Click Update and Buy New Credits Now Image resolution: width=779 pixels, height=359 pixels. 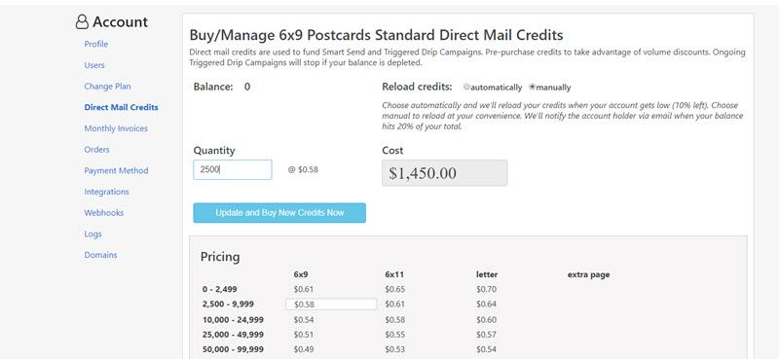click(x=279, y=212)
